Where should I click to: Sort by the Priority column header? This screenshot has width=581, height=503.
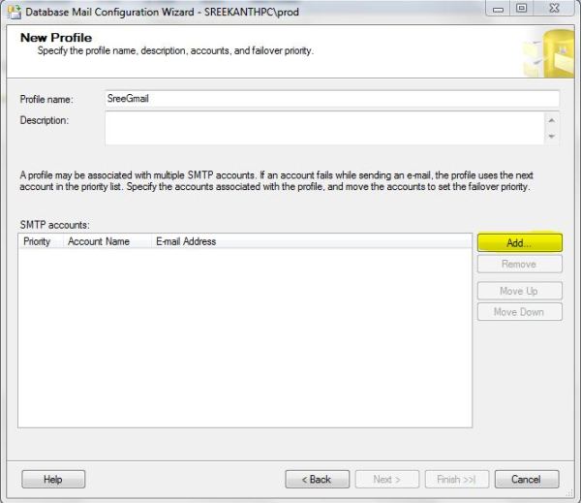click(x=37, y=241)
